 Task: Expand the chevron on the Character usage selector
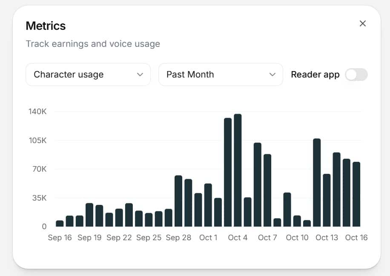(x=140, y=74)
